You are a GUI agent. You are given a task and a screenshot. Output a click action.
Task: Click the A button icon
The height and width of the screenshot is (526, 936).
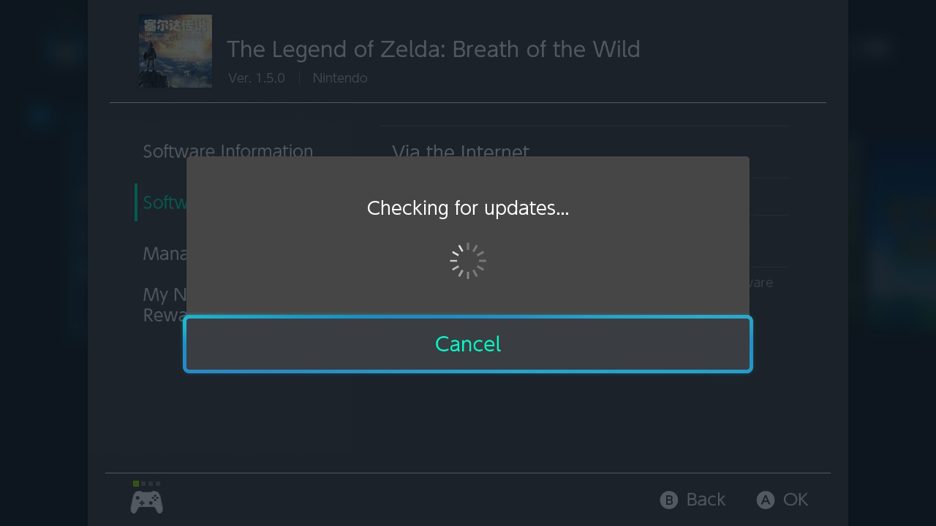[x=765, y=500]
